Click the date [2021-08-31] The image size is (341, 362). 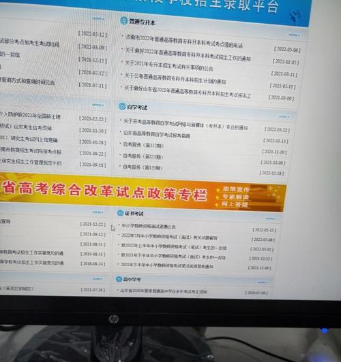93,244
